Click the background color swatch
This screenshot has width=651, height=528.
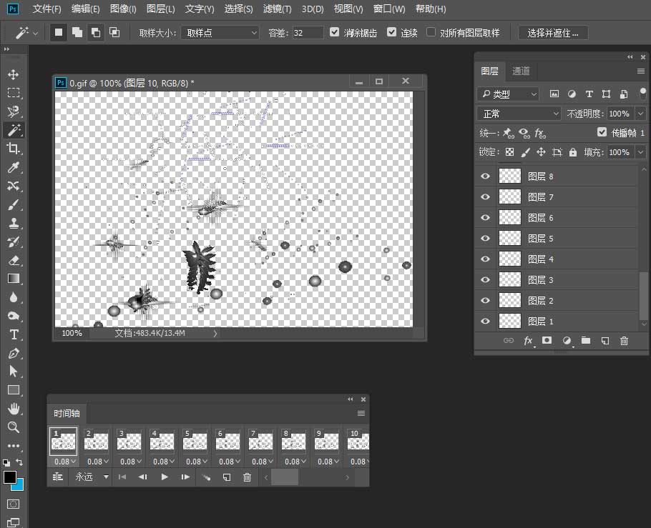(19, 485)
